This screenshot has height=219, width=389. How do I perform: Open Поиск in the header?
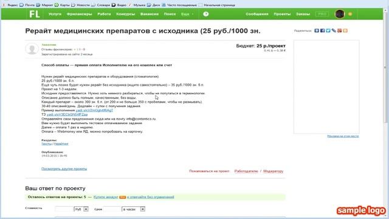pos(170,14)
